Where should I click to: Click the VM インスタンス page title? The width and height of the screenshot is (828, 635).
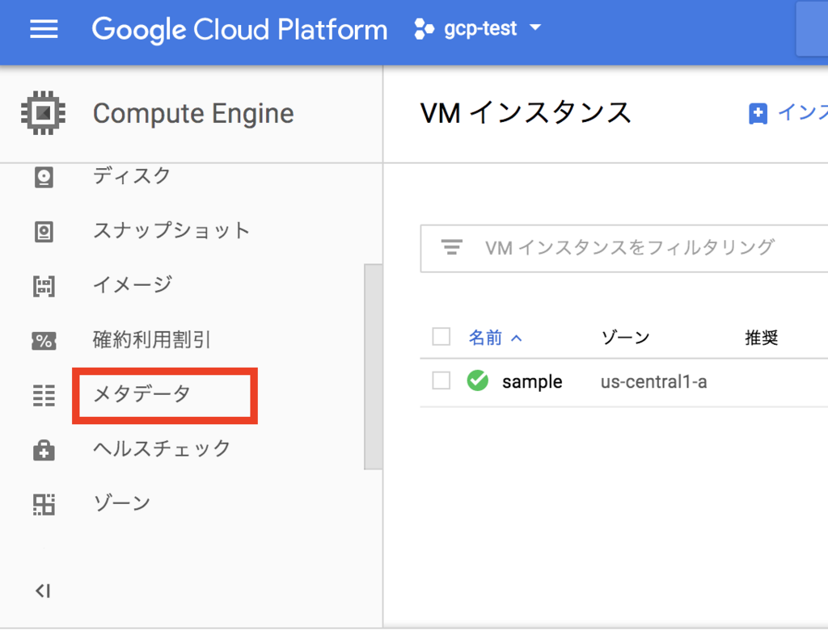[526, 113]
